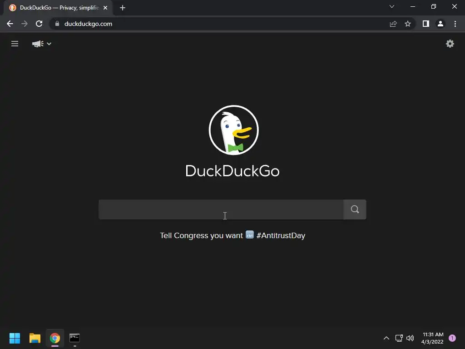Open the notification badge in the taskbar
Image resolution: width=465 pixels, height=349 pixels.
point(452,338)
